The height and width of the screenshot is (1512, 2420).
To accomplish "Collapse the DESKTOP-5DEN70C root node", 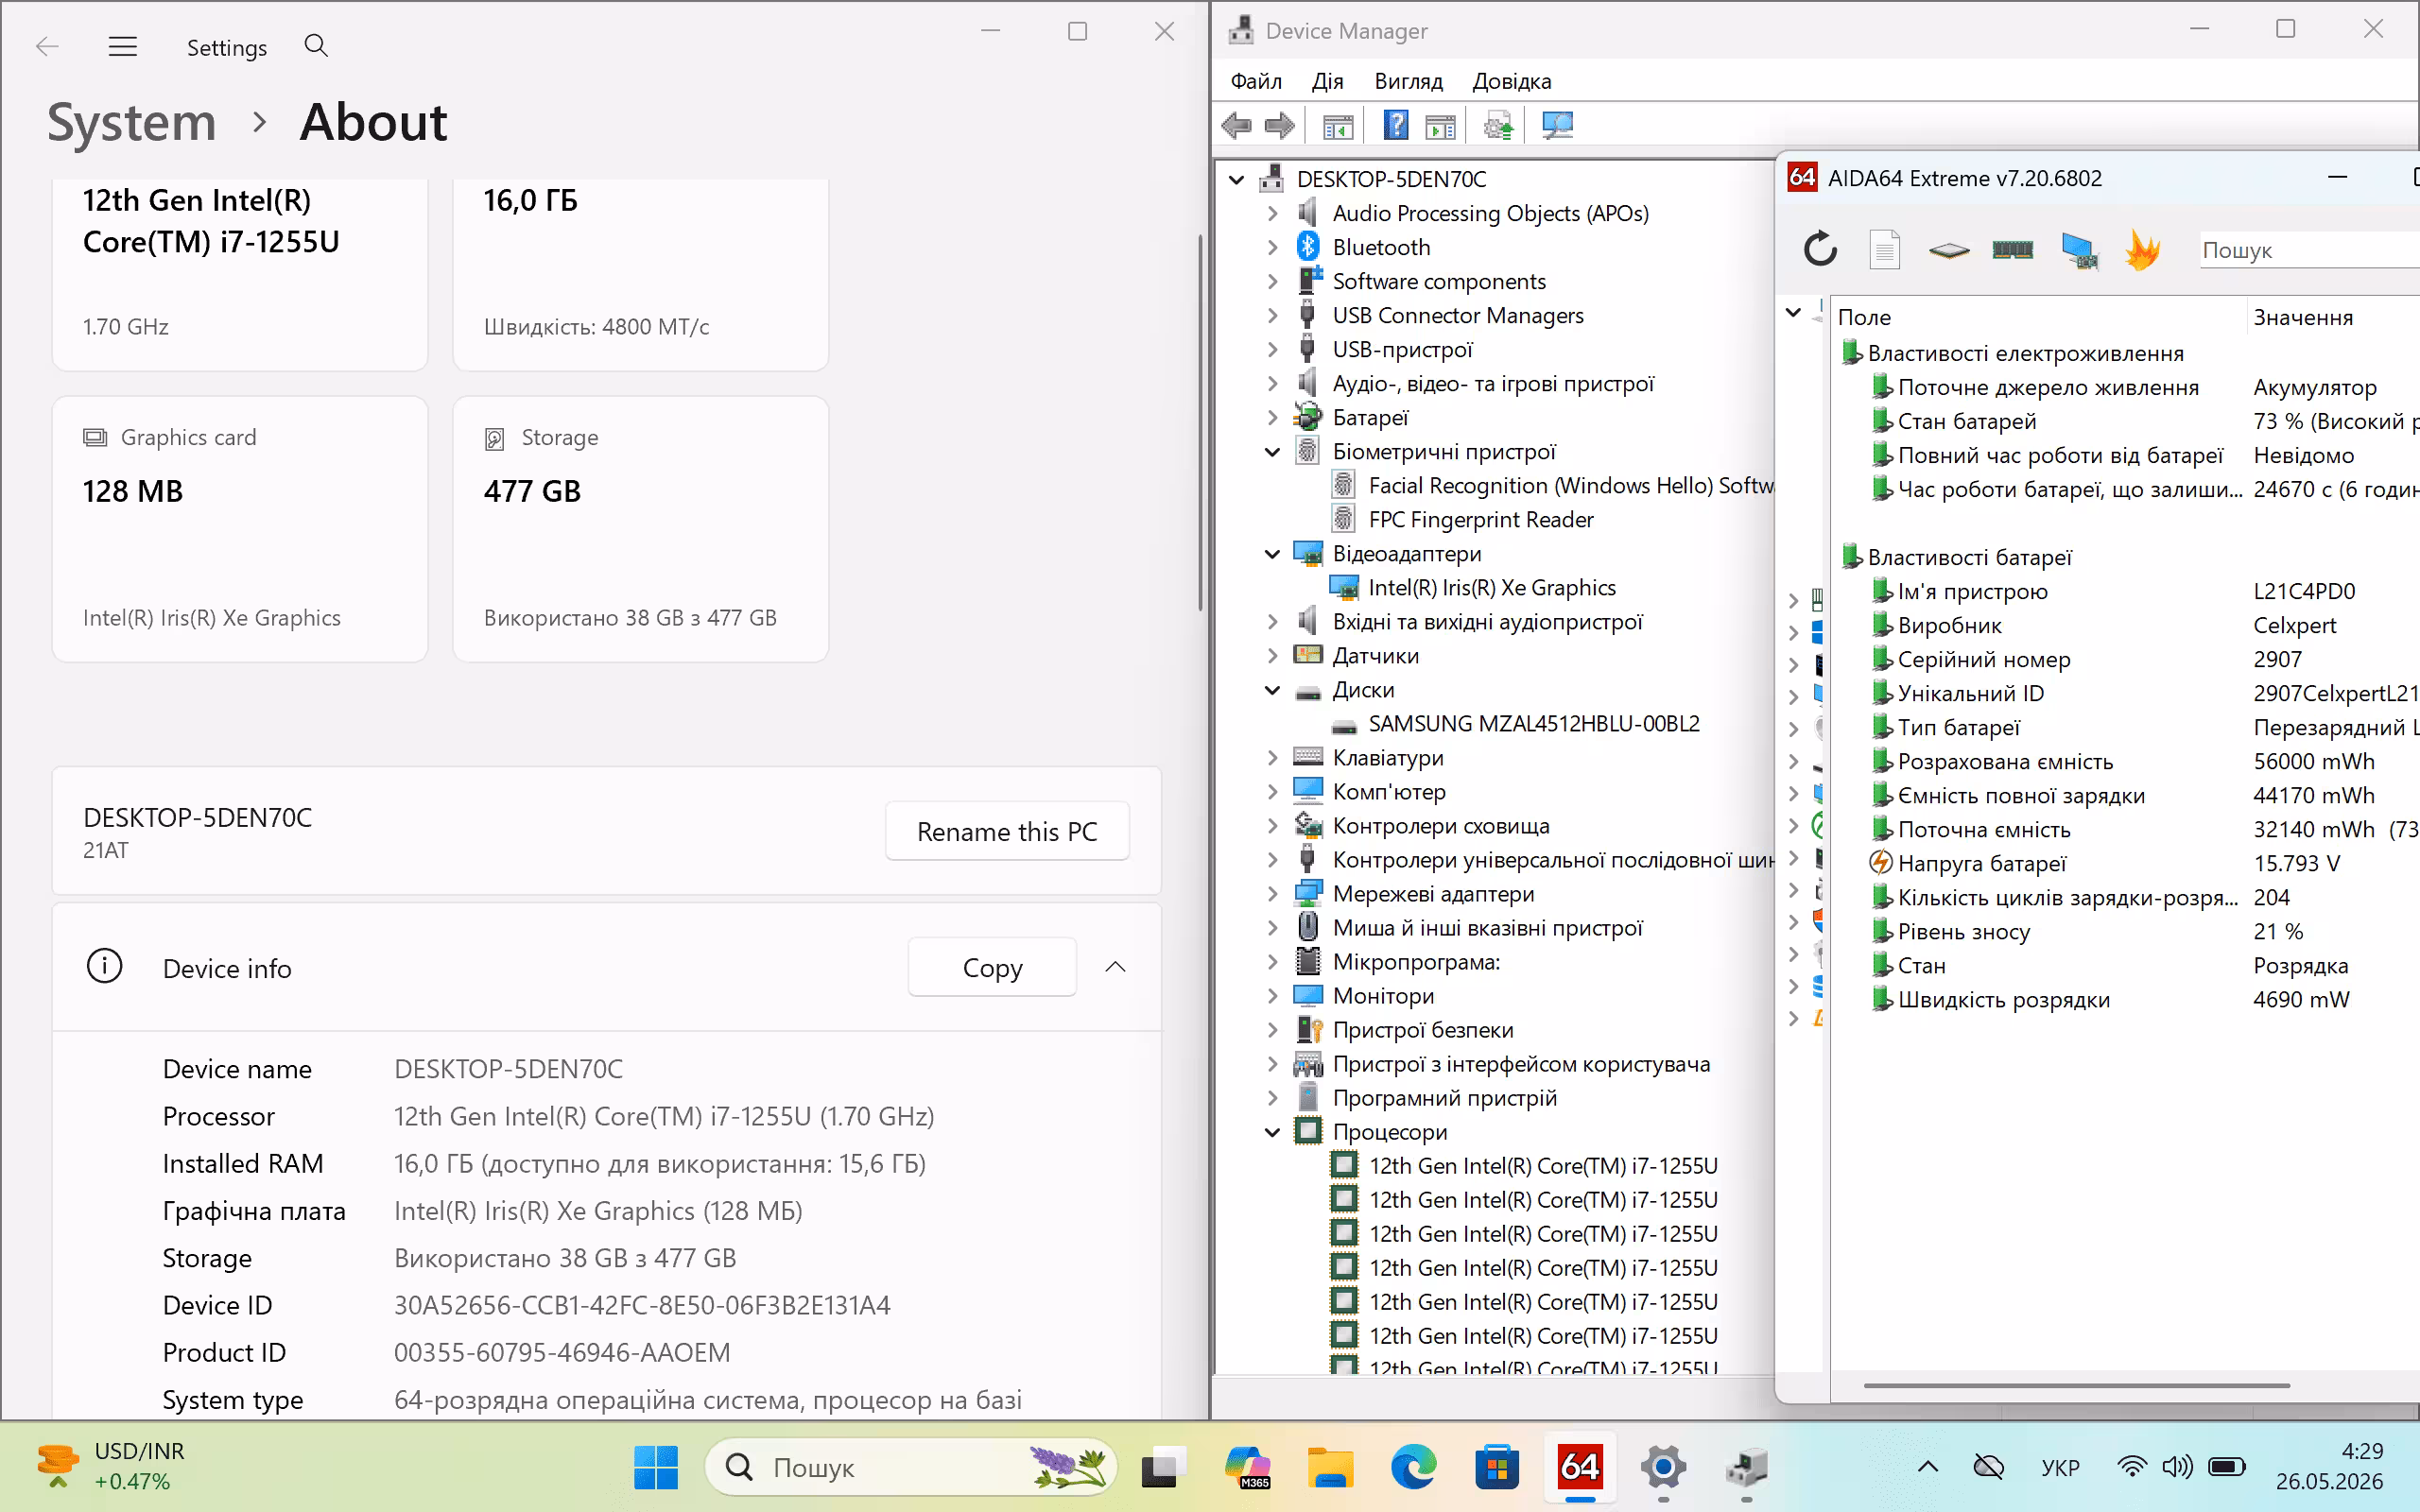I will 1237,179.
